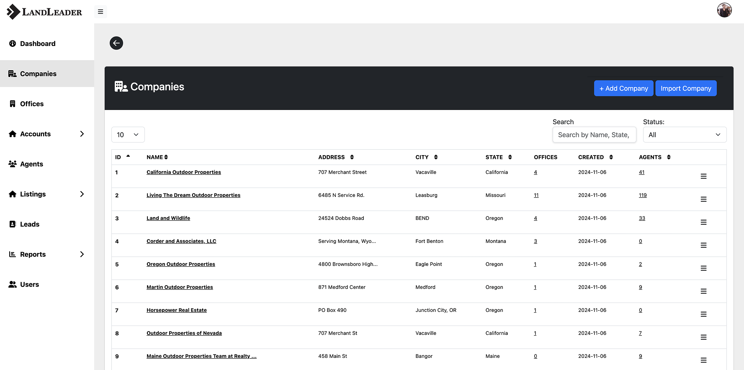Screen dimensions: 744x370
Task: Open the user profile avatar
Action: pos(724,10)
